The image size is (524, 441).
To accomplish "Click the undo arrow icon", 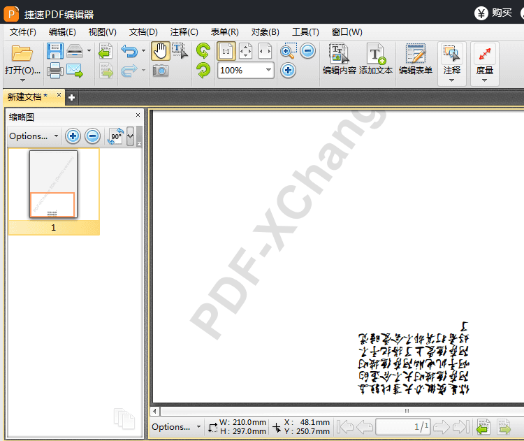I will 129,51.
